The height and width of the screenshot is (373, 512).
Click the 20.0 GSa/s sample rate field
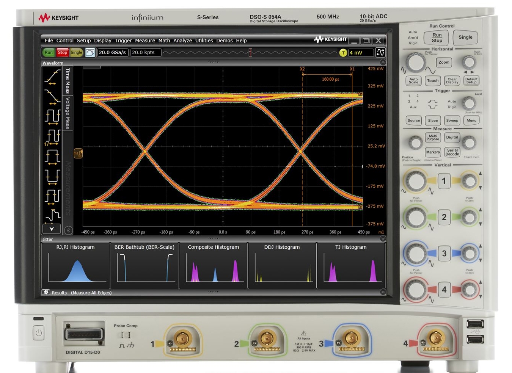click(113, 53)
